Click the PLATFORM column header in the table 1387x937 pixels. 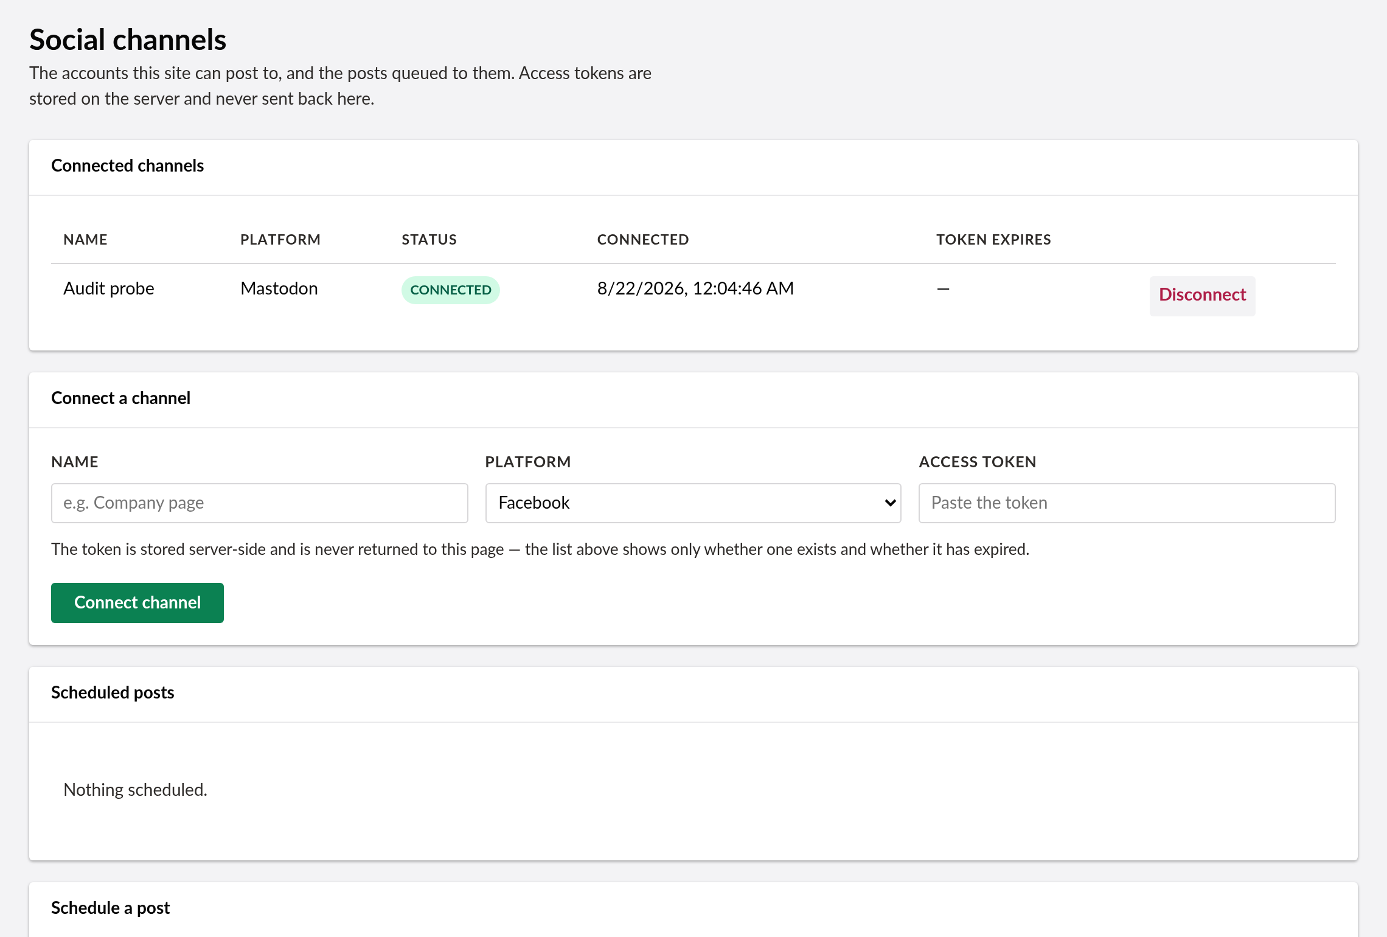(280, 240)
